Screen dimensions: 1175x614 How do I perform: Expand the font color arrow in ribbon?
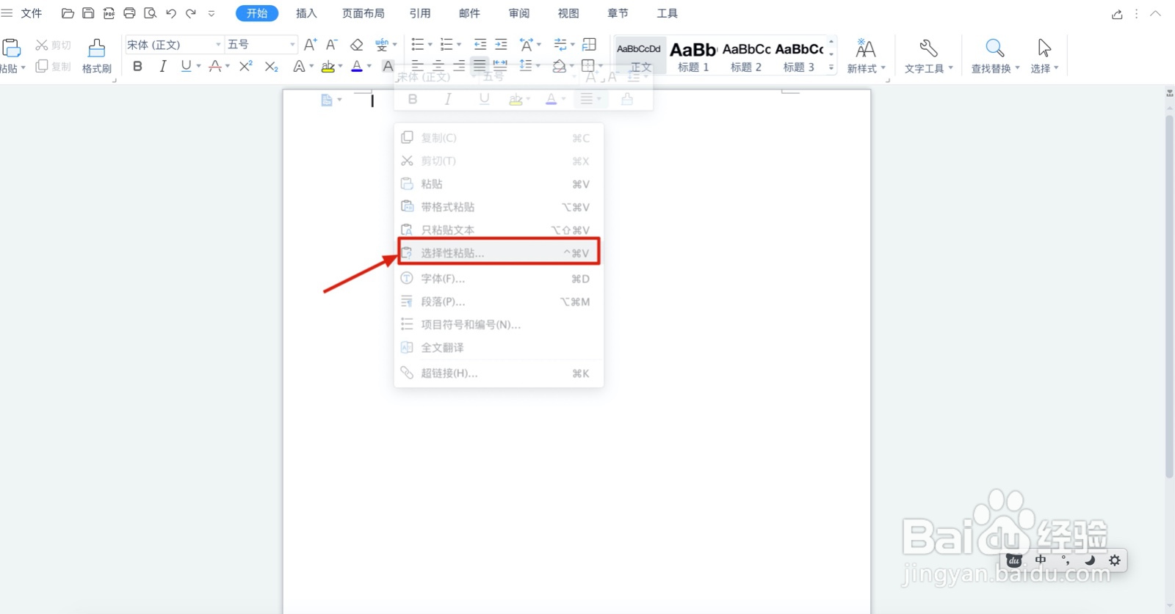(x=369, y=66)
